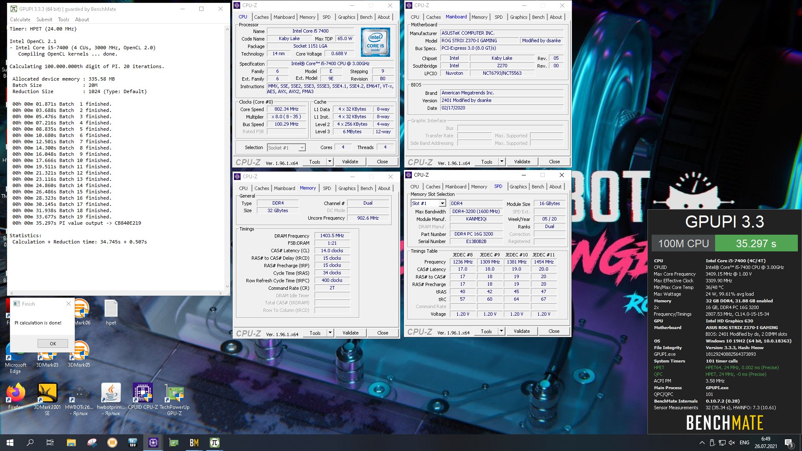
Task: Click GPUPI horizontal scrollbar
Action: point(116,293)
